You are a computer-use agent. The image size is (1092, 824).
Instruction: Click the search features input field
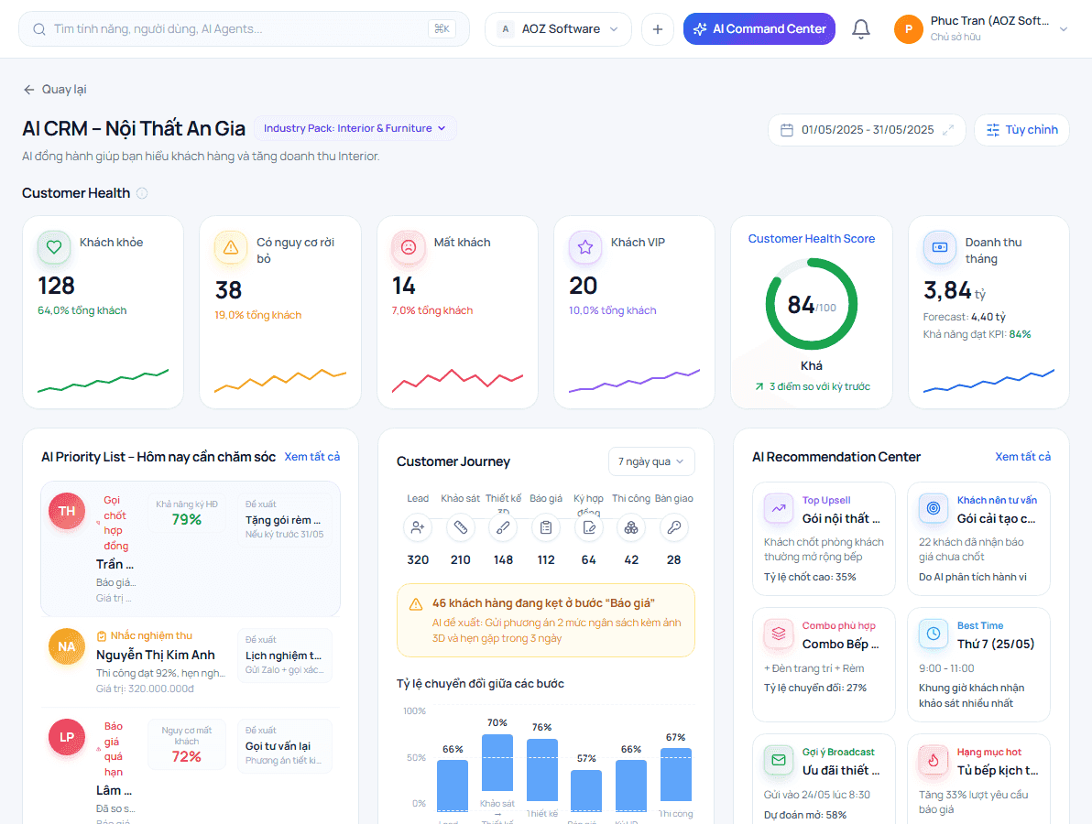tap(244, 29)
